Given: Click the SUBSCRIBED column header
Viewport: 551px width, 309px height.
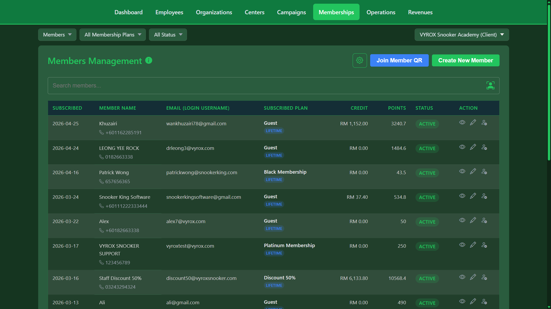Looking at the screenshot, I should tap(67, 108).
